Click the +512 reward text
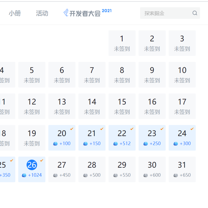The image size is (208, 208). coord(125,143)
